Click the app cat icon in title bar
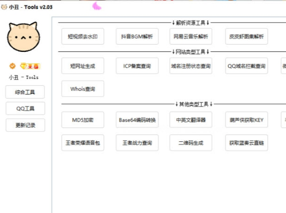The image size is (286, 213). (4, 7)
